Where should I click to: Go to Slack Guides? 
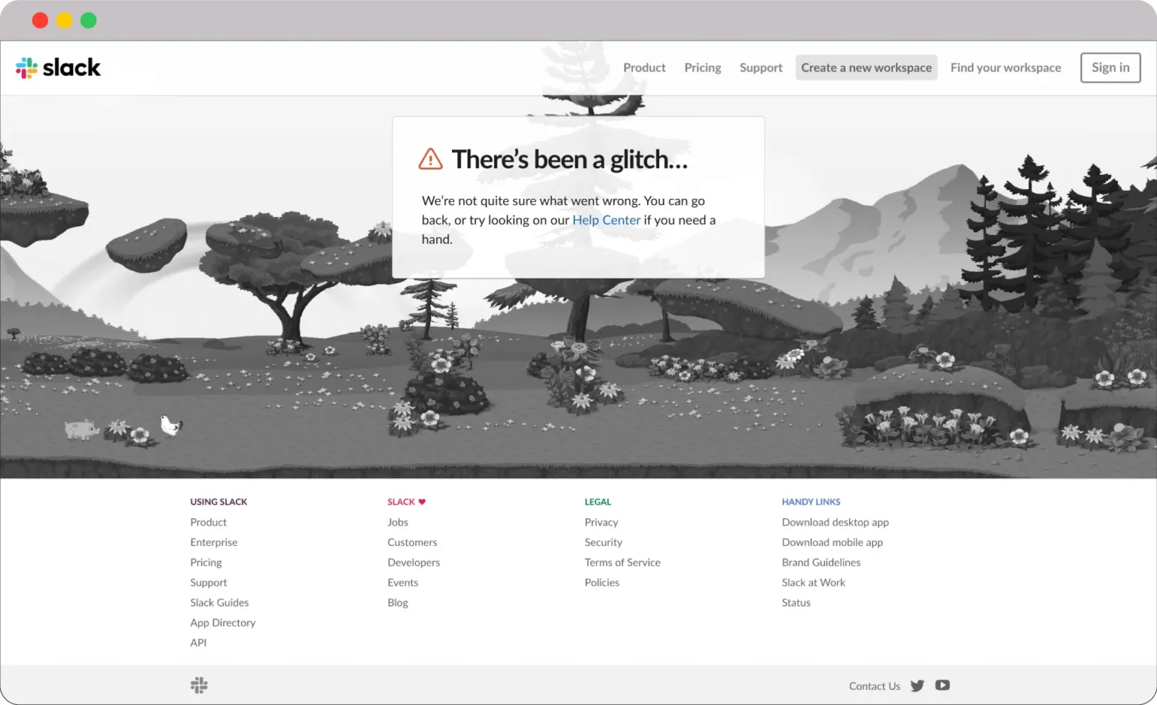click(x=219, y=603)
